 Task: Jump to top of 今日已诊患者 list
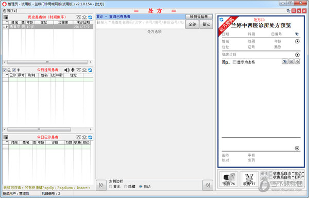coord(79,137)
